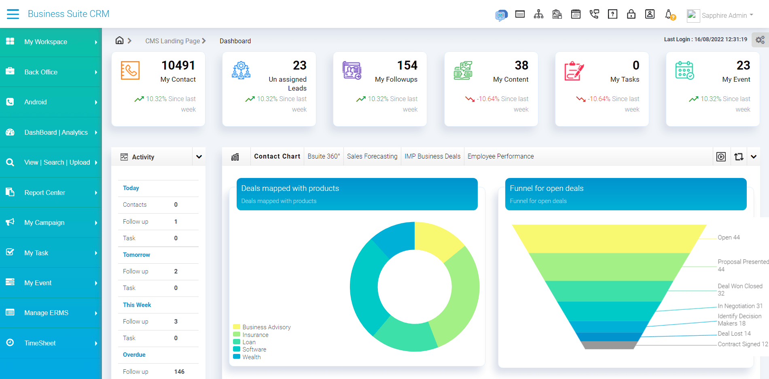Open the organization hierarchy icon

coord(538,14)
